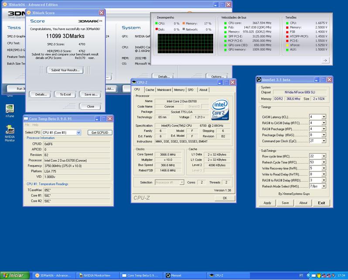
Task: Select the CPU tab in CPU-Z
Action: pos(137,90)
